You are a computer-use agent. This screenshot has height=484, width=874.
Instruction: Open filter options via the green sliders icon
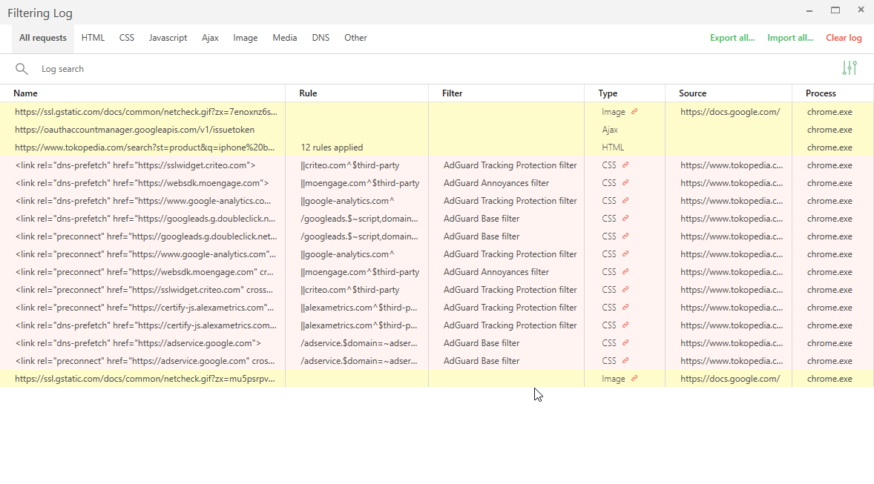coord(850,67)
